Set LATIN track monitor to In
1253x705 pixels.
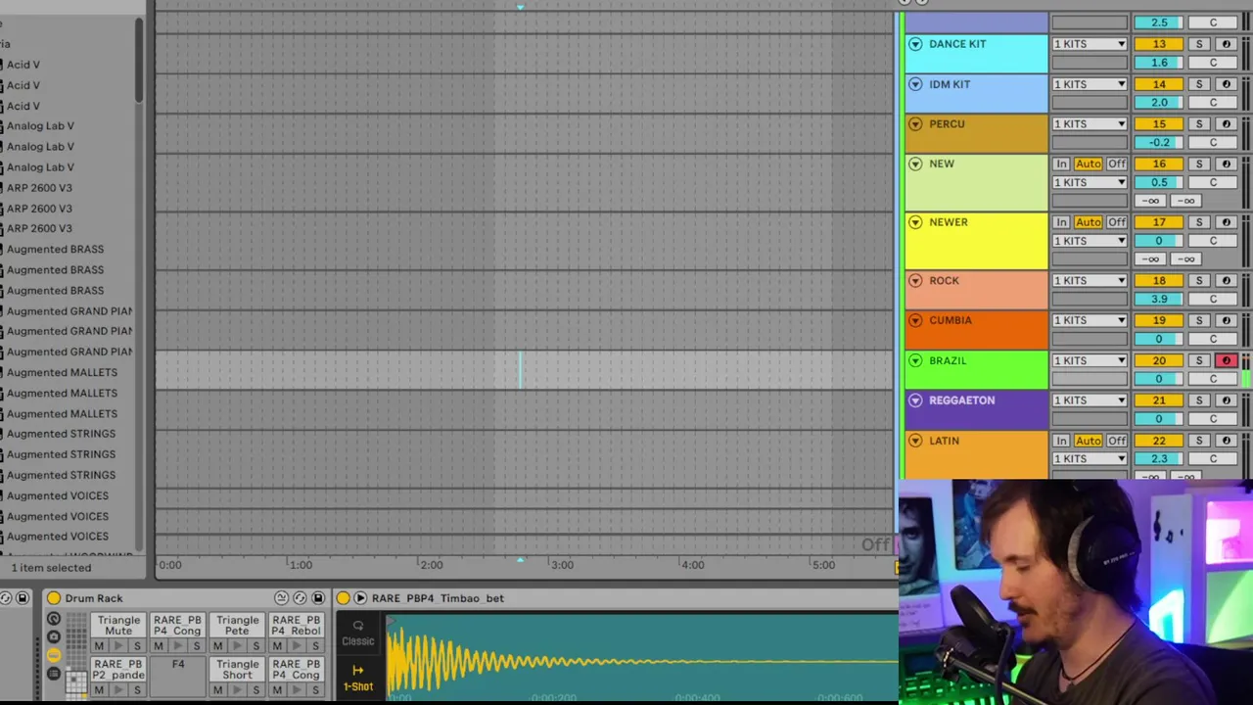1061,441
